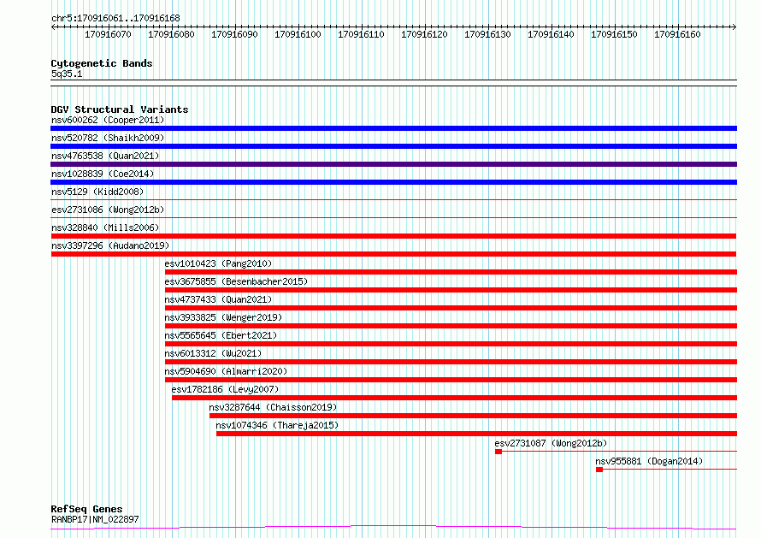Select the esv2731086 (Wong2012b) variant label
This screenshot has height=538, width=761.
[x=108, y=210]
